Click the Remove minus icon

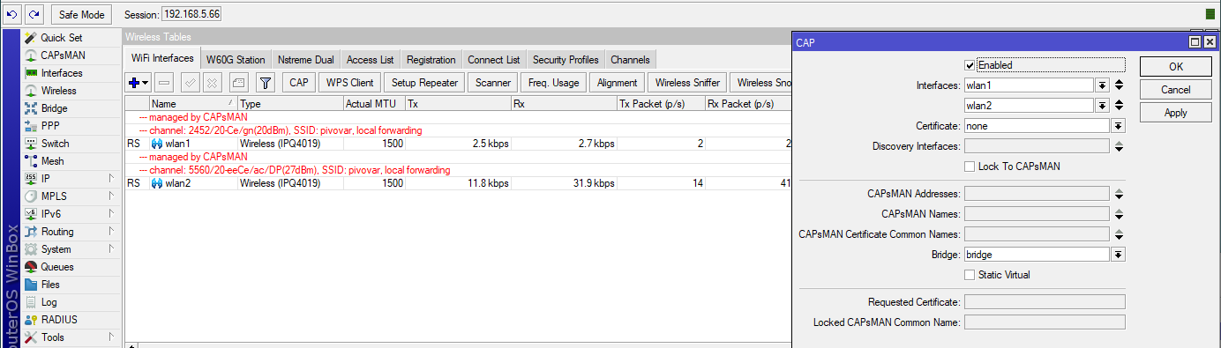[x=164, y=83]
